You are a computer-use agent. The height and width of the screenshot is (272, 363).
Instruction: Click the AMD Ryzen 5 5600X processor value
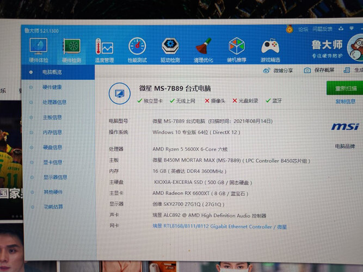click(190, 149)
